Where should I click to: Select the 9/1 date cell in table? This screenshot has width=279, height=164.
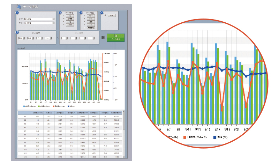[x=25, y=117]
